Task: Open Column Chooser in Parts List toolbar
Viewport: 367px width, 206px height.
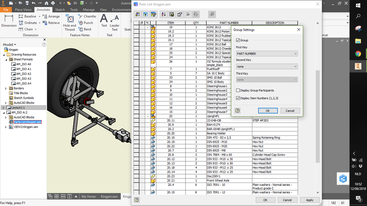Action: [x=138, y=14]
